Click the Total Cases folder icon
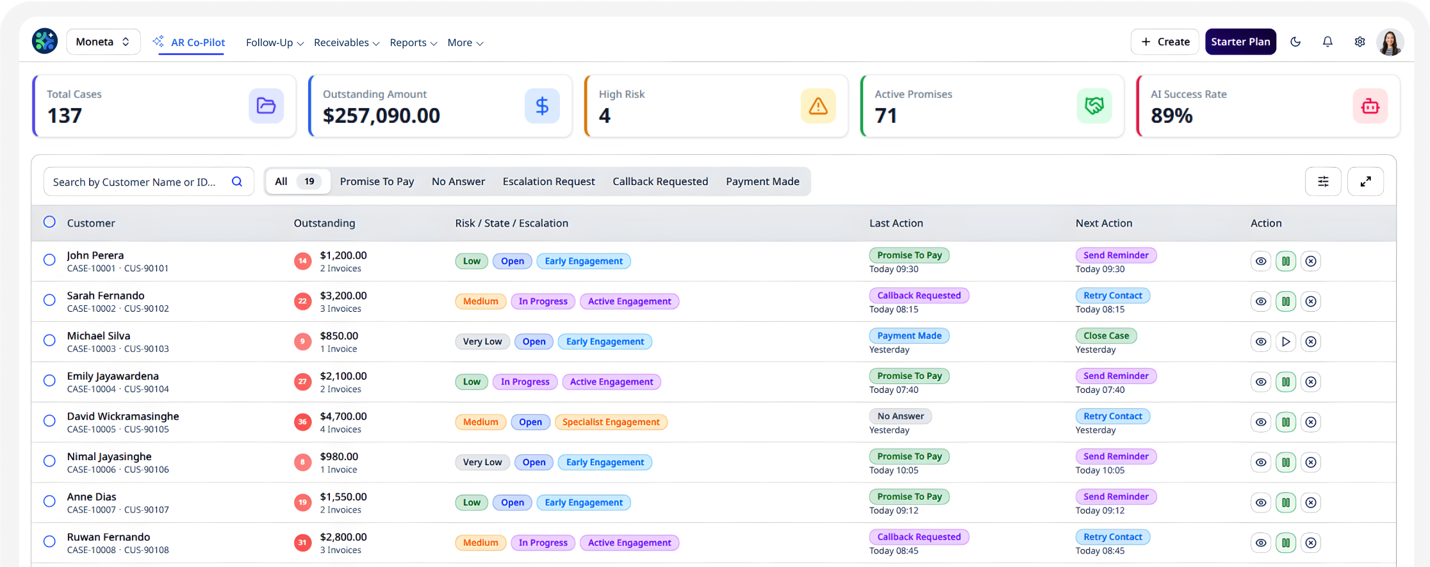This screenshot has width=1430, height=567. point(266,106)
